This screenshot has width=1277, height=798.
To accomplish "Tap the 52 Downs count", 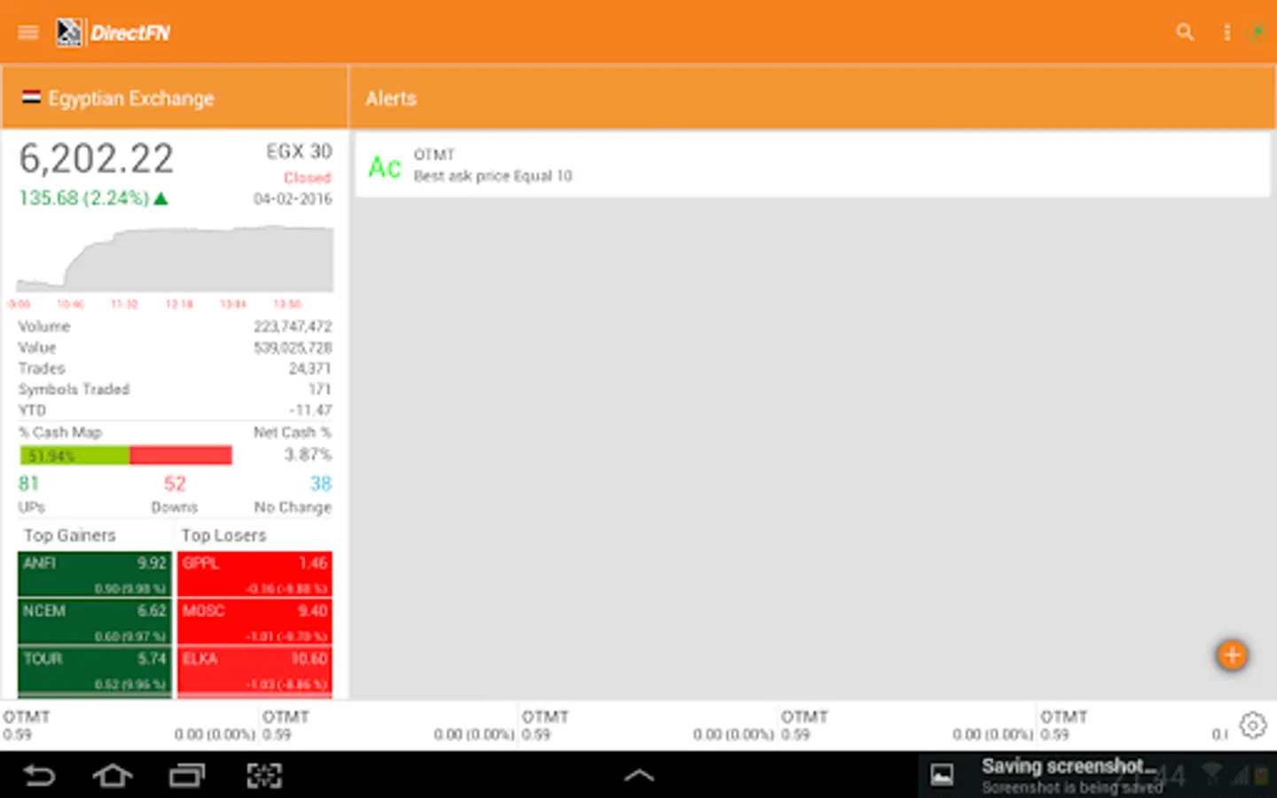I will point(175,483).
